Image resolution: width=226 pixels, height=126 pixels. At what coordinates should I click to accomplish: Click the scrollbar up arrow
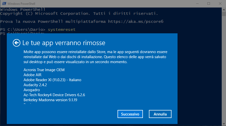(224, 10)
